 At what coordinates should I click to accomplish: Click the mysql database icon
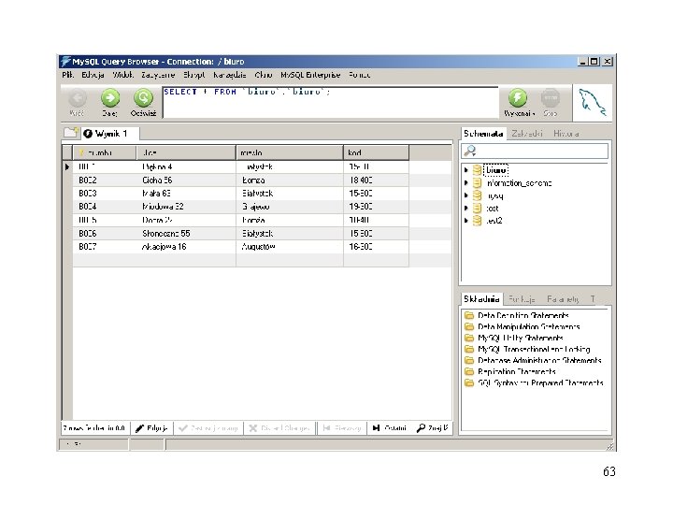click(x=477, y=195)
